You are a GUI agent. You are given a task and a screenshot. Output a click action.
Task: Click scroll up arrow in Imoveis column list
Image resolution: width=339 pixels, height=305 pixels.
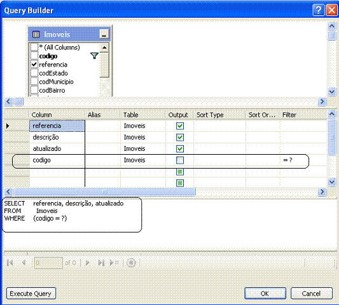104,48
